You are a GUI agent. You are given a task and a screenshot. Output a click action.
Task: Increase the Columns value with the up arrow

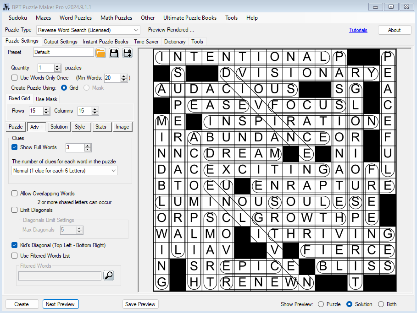[95, 109]
